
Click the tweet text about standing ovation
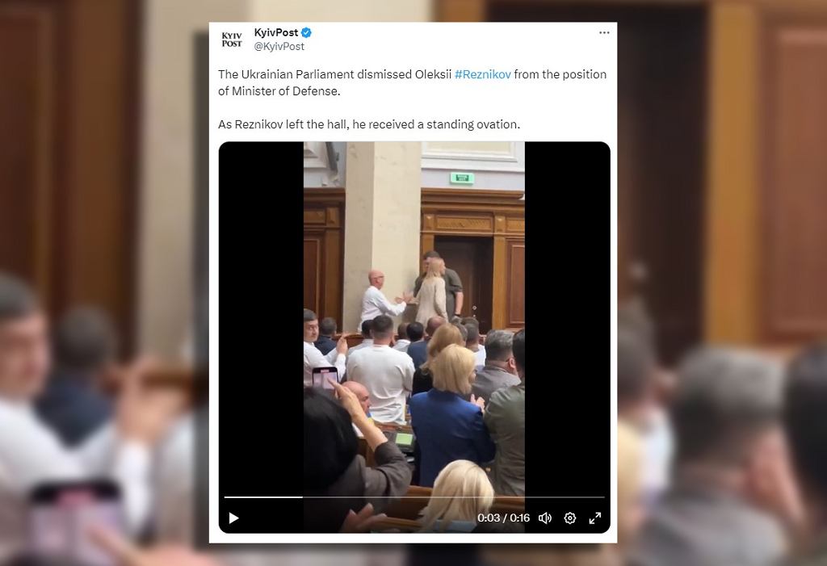pyautogui.click(x=368, y=124)
